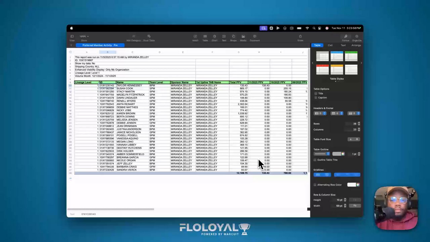Open the Apple menu
430x242 pixels.
[x=71, y=28]
